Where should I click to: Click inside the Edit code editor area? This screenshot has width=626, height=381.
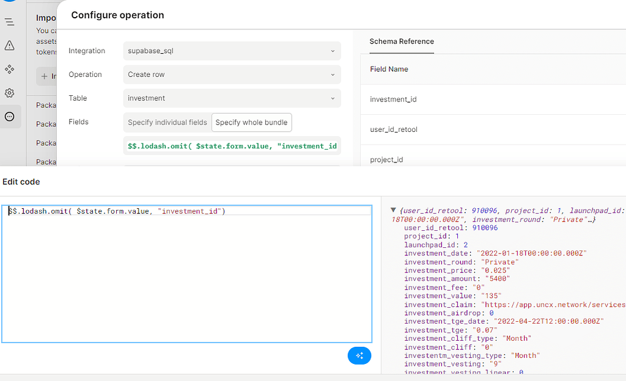click(x=186, y=275)
